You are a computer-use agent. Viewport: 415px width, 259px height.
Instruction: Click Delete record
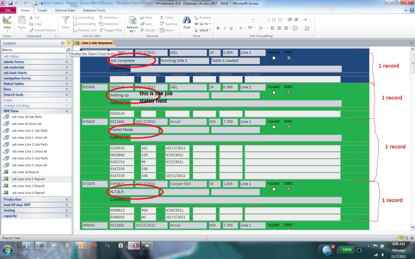pos(148,30)
